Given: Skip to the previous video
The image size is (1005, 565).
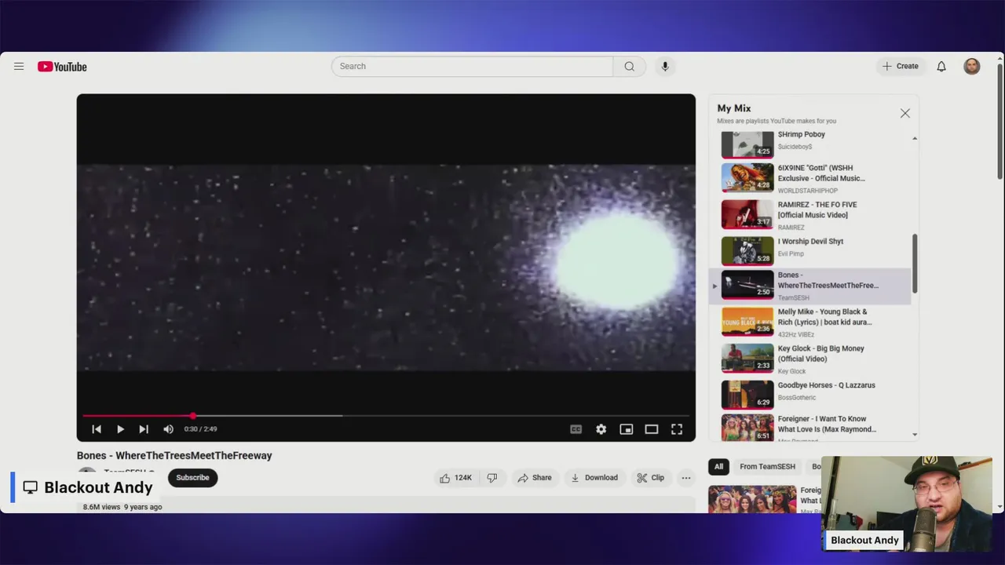Looking at the screenshot, I should pos(97,429).
